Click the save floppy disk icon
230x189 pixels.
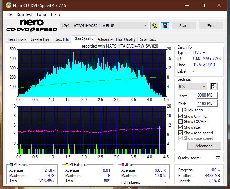165,26
